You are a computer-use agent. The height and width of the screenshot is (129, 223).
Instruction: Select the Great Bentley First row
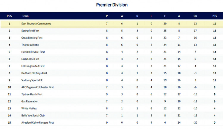point(32,38)
